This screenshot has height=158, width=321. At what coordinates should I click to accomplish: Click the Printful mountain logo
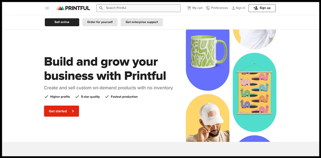60,8
